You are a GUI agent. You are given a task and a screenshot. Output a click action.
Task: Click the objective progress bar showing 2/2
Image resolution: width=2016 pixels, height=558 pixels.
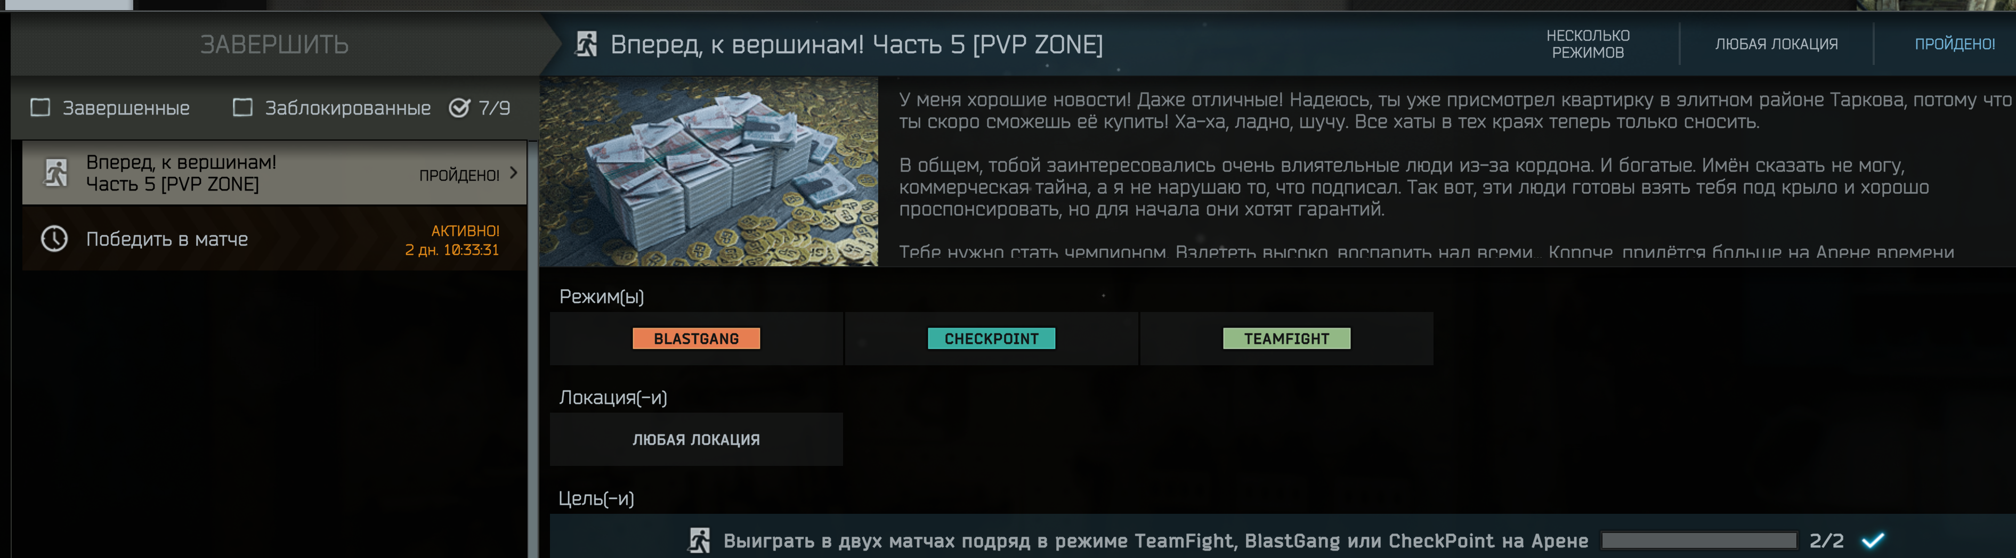[x=1699, y=540]
